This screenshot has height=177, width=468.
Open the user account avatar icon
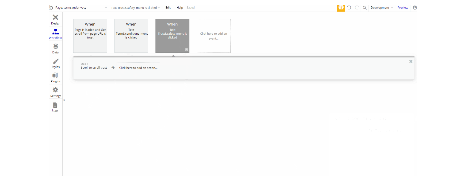(415, 8)
